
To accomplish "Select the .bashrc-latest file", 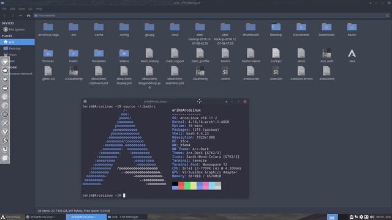I will click(251, 56).
